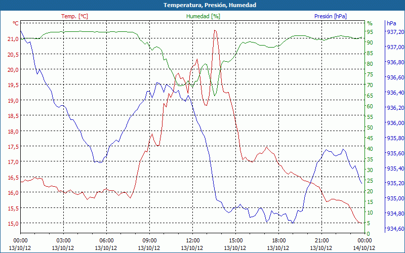This screenshot has height=253, width=405.
Task: Click the green "95" humidity axis tick
Action: [370, 32]
